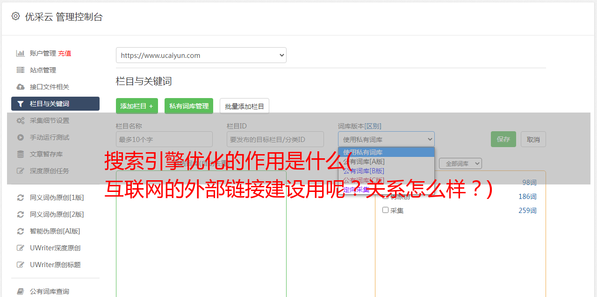This screenshot has width=597, height=297.
Task: Click the 栏目与关键词 page heading
Action: pos(144,81)
